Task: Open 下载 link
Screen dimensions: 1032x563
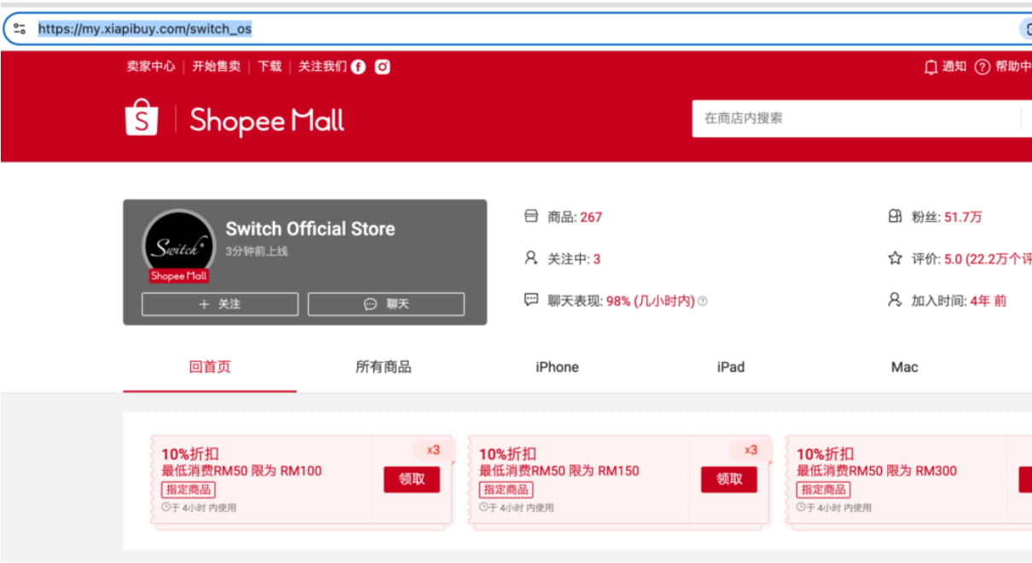Action: [x=270, y=67]
